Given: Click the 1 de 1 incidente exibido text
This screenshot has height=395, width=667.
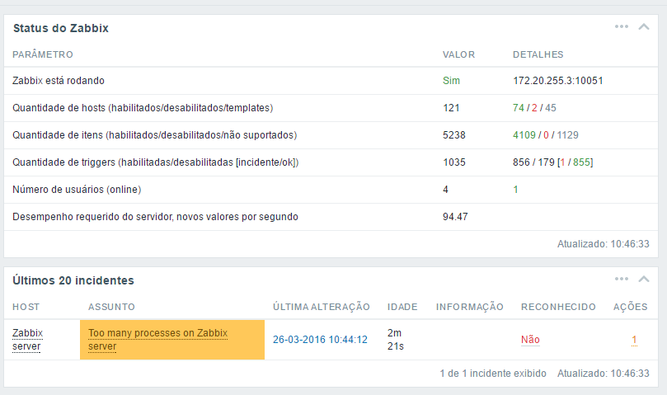Looking at the screenshot, I should pos(493,374).
